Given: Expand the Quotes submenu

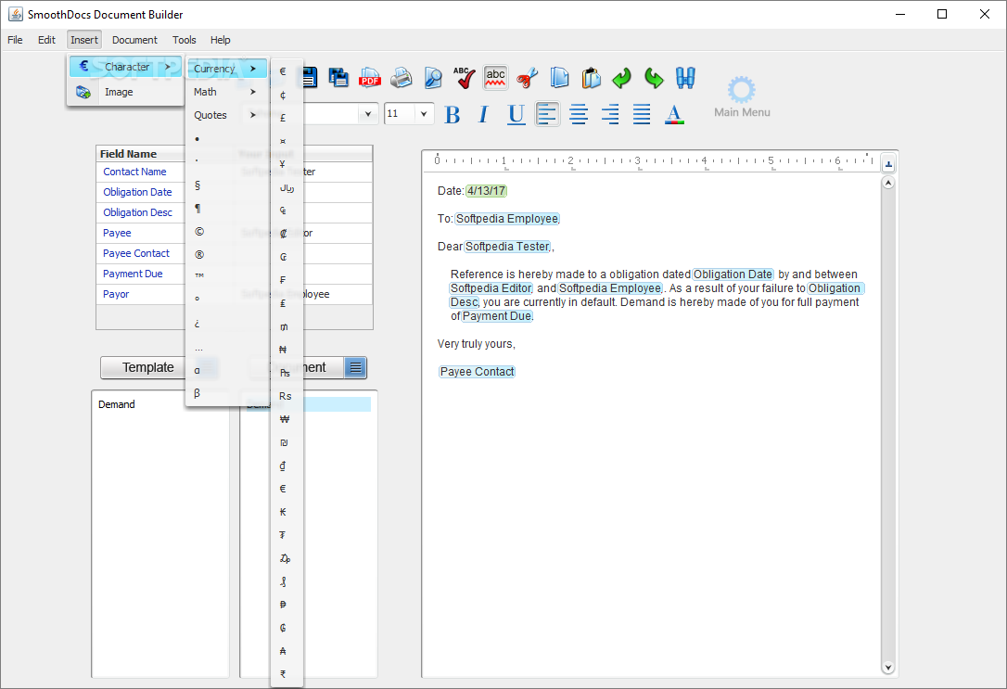Looking at the screenshot, I should point(226,115).
